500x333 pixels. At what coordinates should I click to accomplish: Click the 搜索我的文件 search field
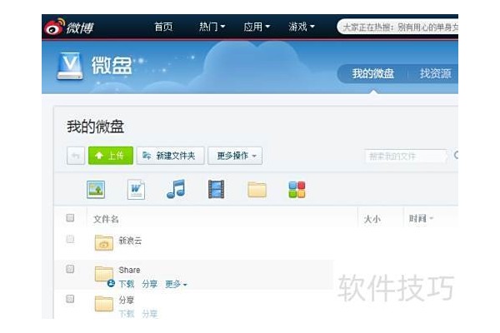pyautogui.click(x=407, y=157)
